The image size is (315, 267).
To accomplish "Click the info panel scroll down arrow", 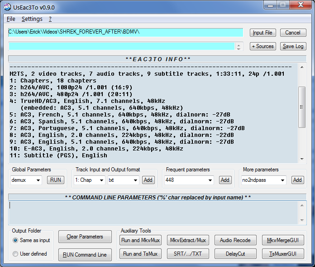I will click(302, 159).
